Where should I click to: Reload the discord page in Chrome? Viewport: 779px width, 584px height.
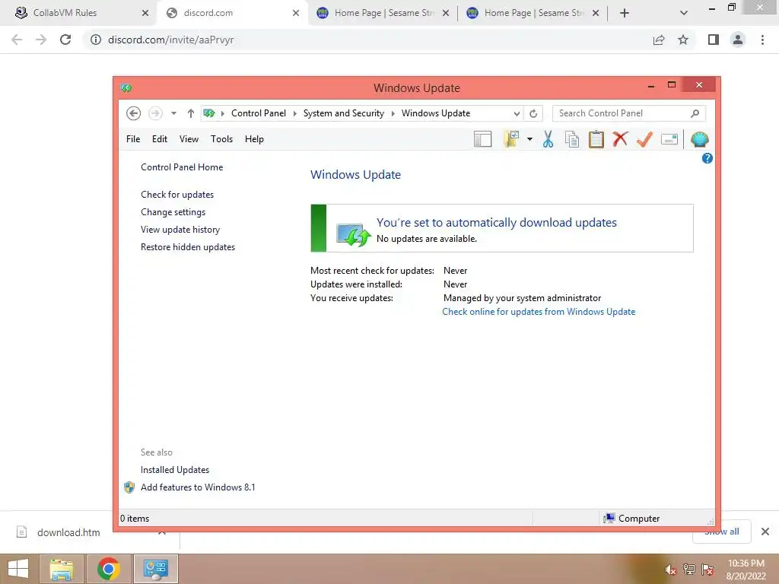click(65, 40)
